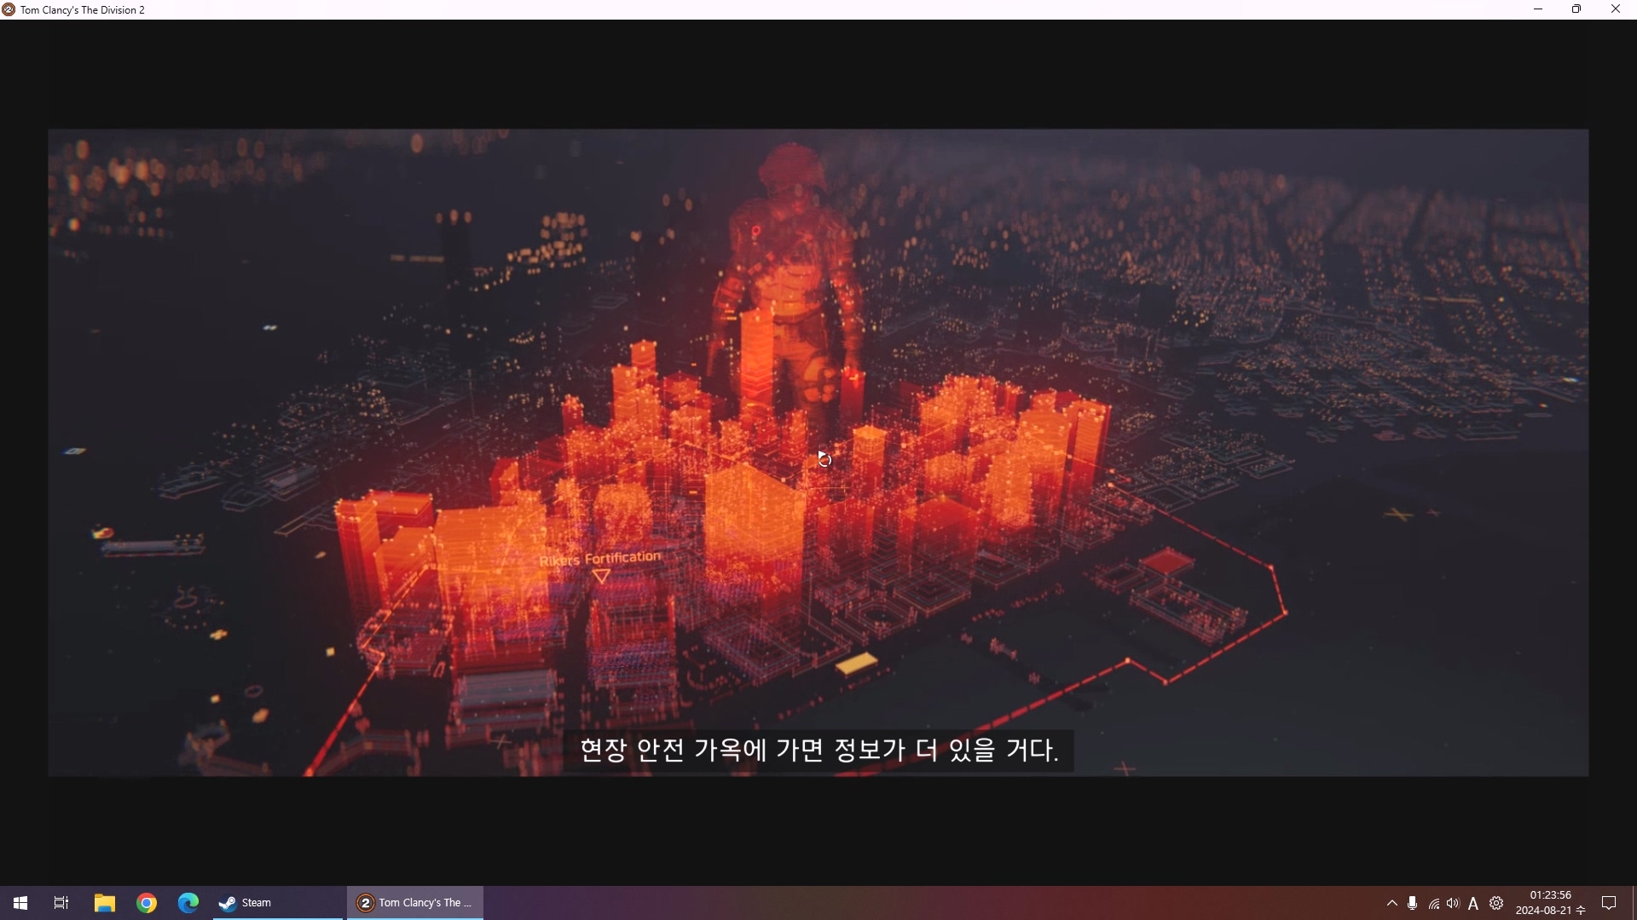Open the network connection tray icon
The width and height of the screenshot is (1637, 920).
pos(1434,903)
